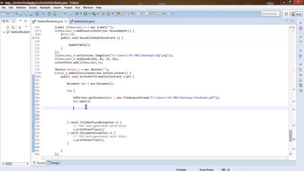Click the Print toolbar icon
This screenshot has height=171, width=304.
pyautogui.click(x=30, y=14)
